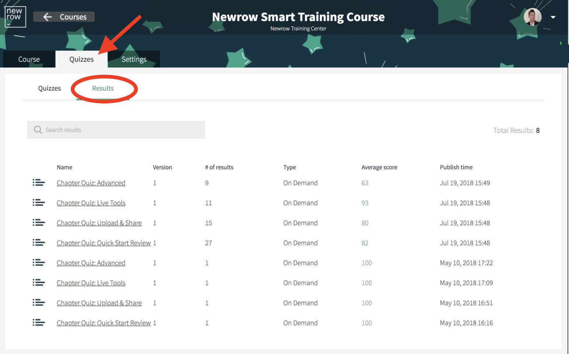The image size is (569, 354).
Task: Click the Newrow Training Center subtitle
Action: click(298, 28)
